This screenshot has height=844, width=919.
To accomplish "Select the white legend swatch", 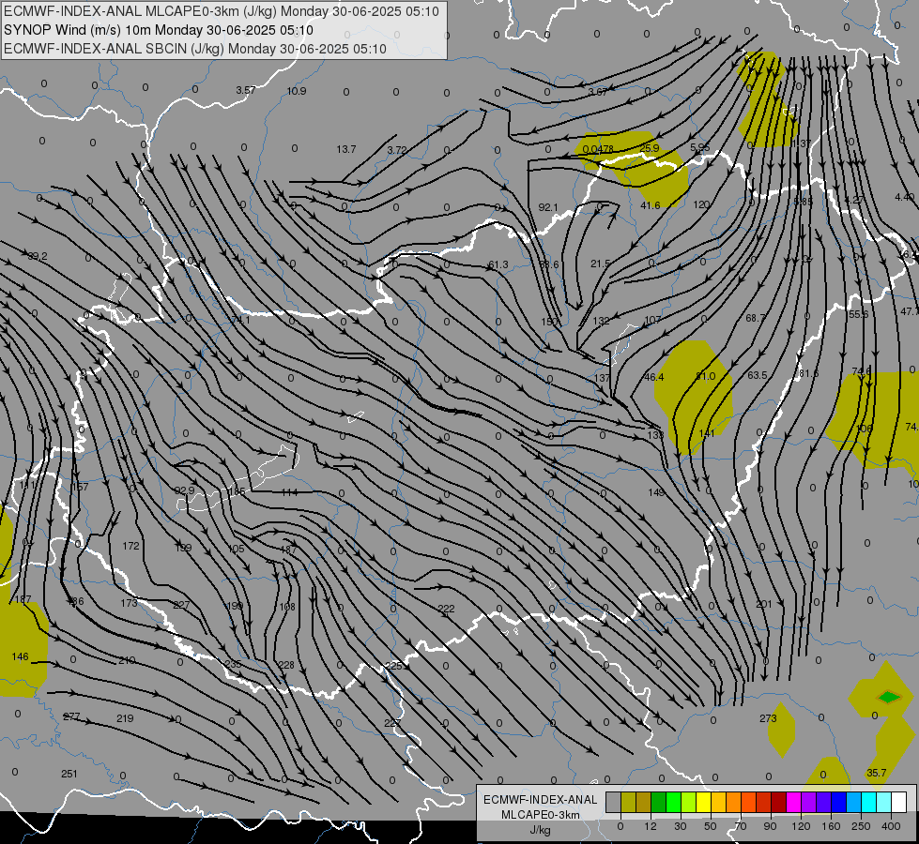I will pos(899,802).
